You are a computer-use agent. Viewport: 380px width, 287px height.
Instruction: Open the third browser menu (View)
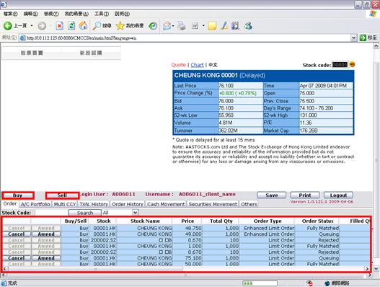(51, 14)
